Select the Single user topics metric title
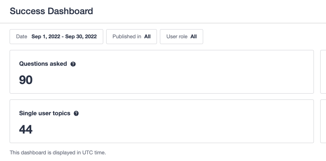 [x=45, y=113]
